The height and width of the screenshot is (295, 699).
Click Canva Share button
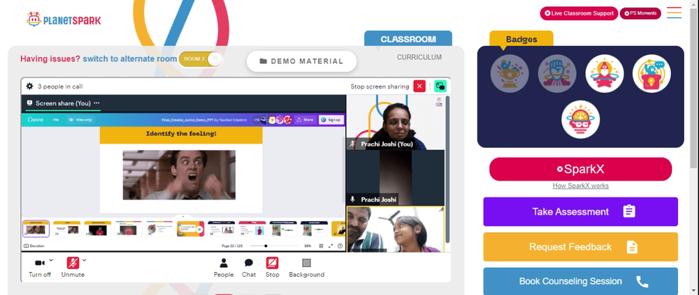click(305, 120)
